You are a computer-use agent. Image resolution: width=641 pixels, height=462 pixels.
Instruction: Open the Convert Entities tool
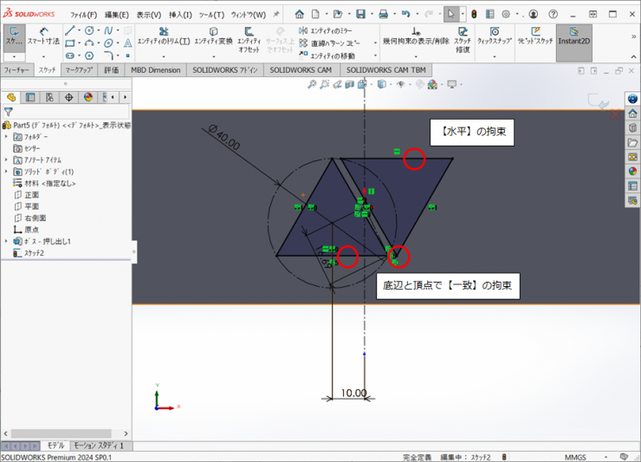click(x=212, y=36)
